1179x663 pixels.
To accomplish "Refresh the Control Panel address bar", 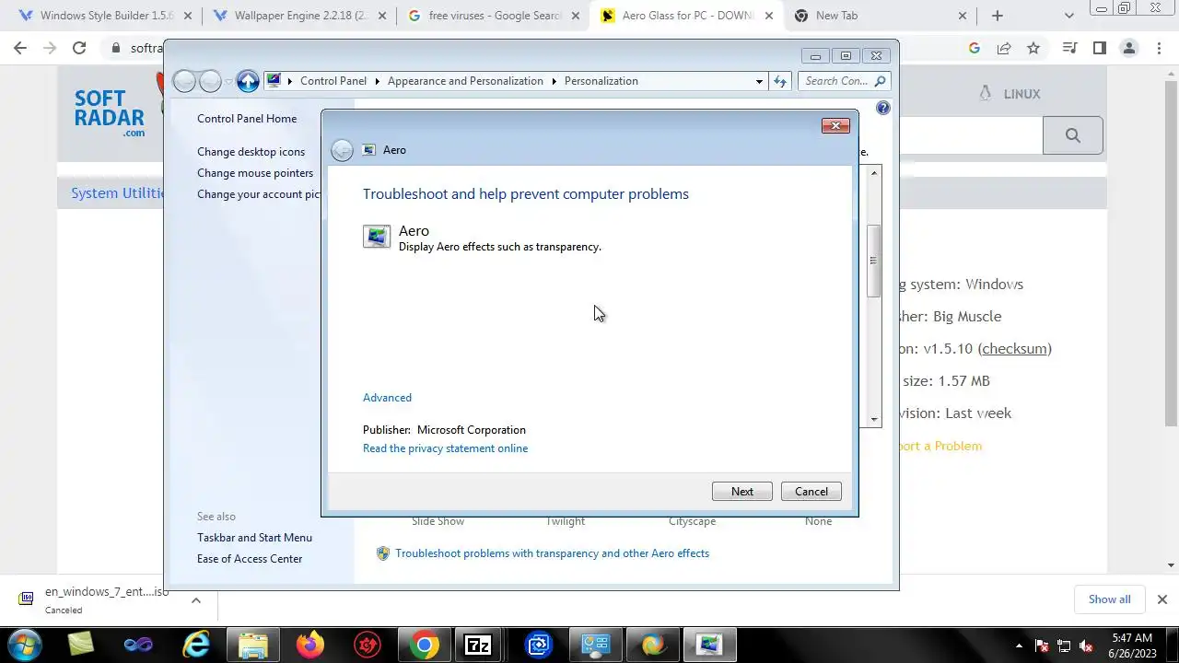I will [x=780, y=81].
